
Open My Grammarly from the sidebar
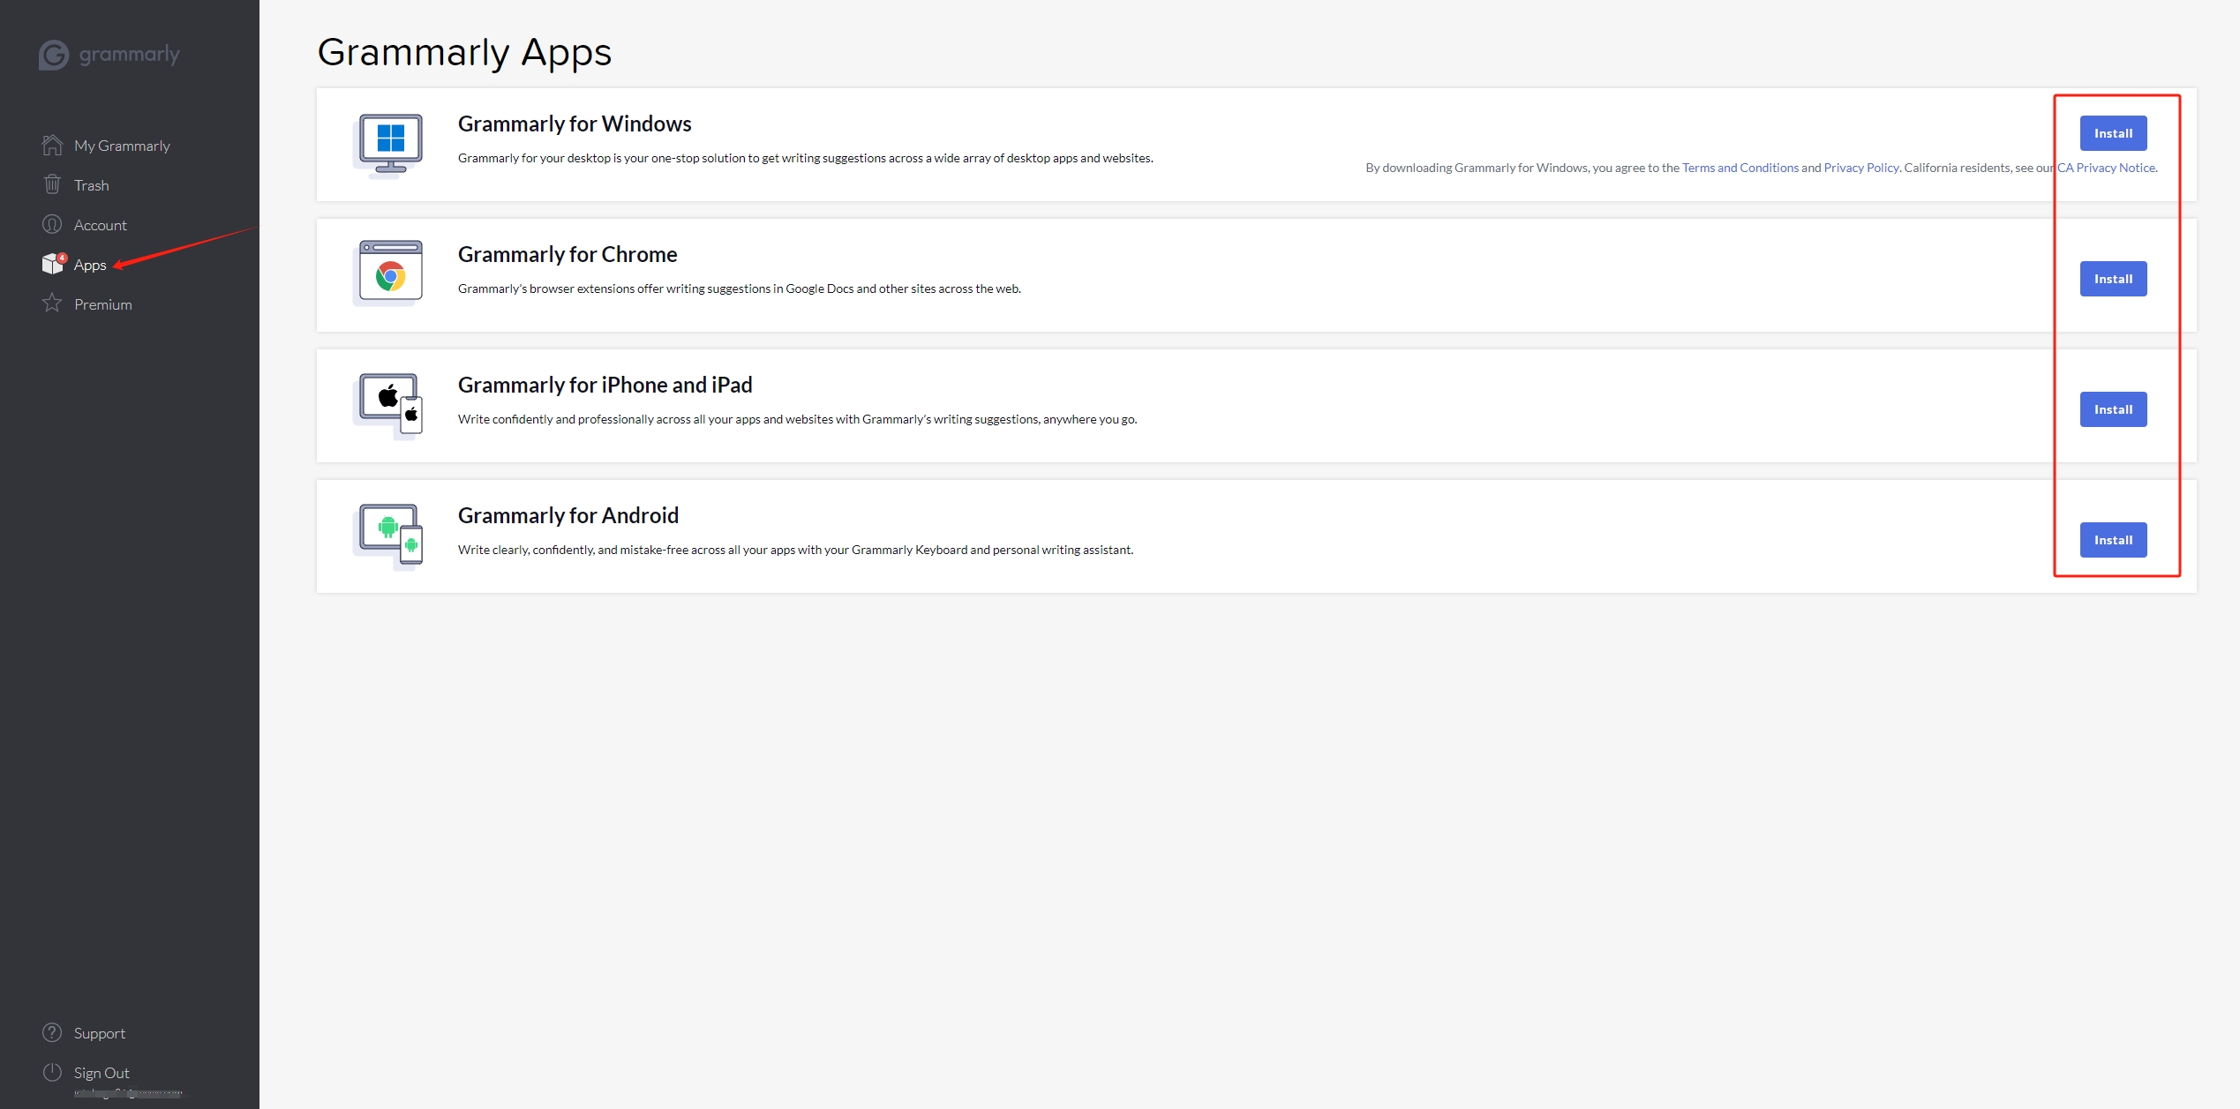click(x=122, y=146)
